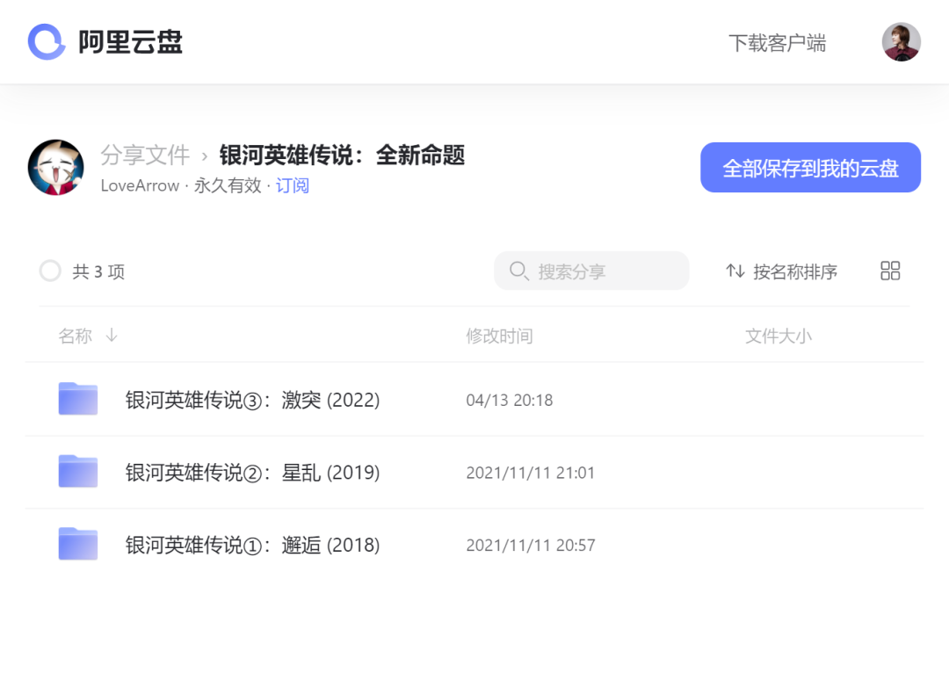This screenshot has height=680, width=949.
Task: Focus the 搜索分享 search field
Action: 591,271
